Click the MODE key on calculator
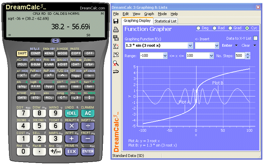Viewport: 264px width, 165px height. (62, 53)
